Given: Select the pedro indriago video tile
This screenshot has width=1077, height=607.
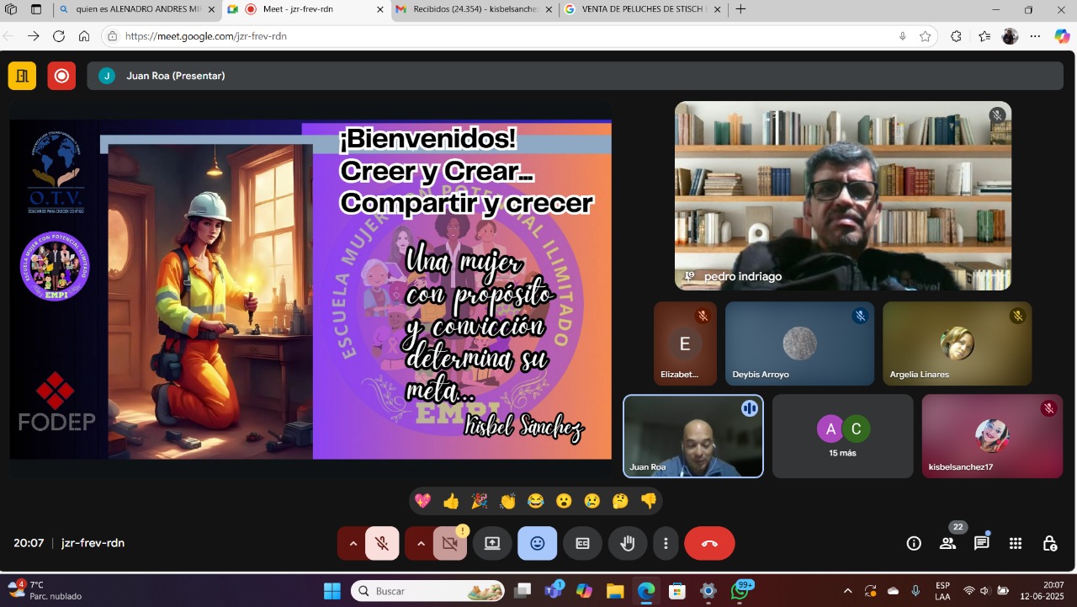Looking at the screenshot, I should click(842, 195).
